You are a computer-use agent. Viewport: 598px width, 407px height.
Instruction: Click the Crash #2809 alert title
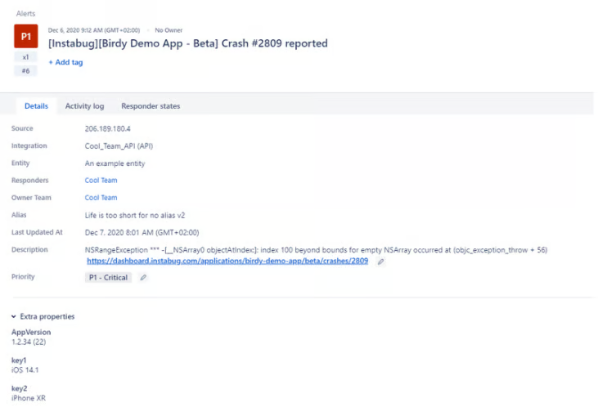click(x=188, y=43)
